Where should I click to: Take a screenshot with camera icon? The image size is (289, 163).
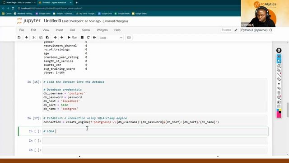[x=279, y=102]
